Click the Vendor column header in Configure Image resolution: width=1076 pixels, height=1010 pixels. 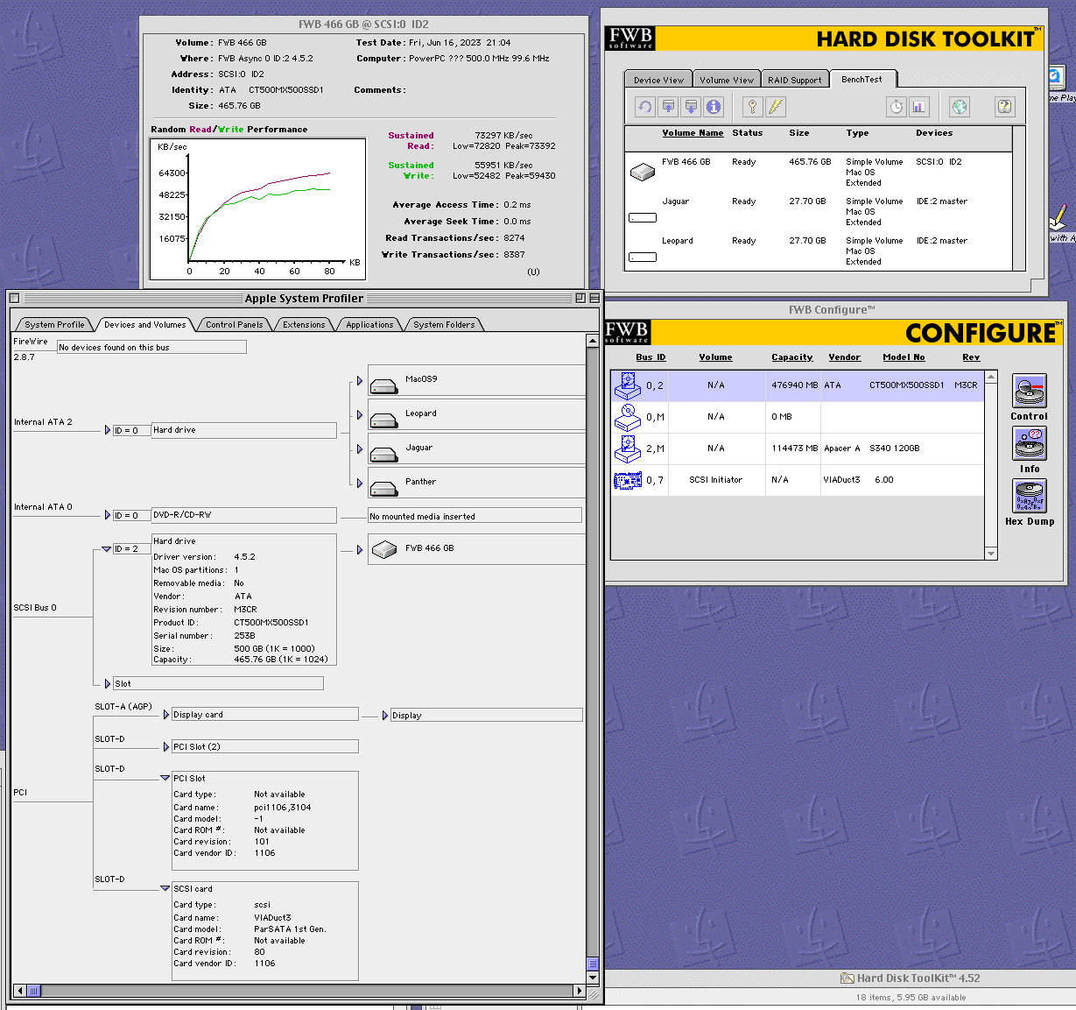[x=844, y=357]
